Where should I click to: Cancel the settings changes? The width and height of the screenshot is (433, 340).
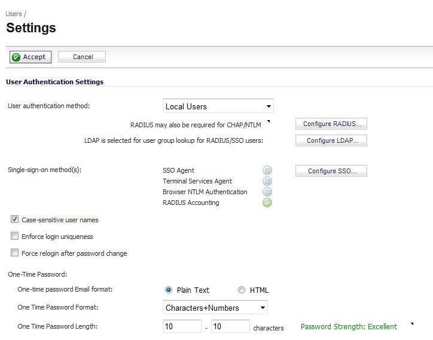point(82,57)
